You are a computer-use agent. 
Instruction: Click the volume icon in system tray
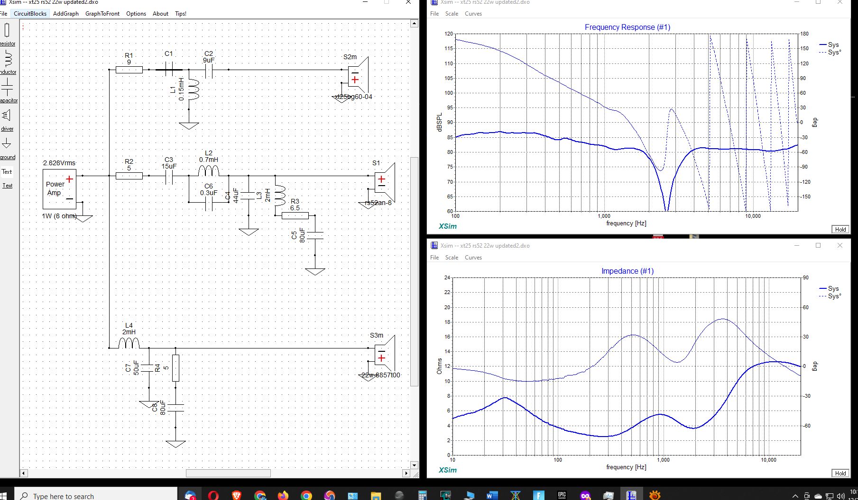(x=841, y=496)
